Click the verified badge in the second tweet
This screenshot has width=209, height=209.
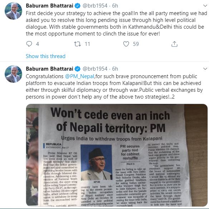tap(78, 69)
